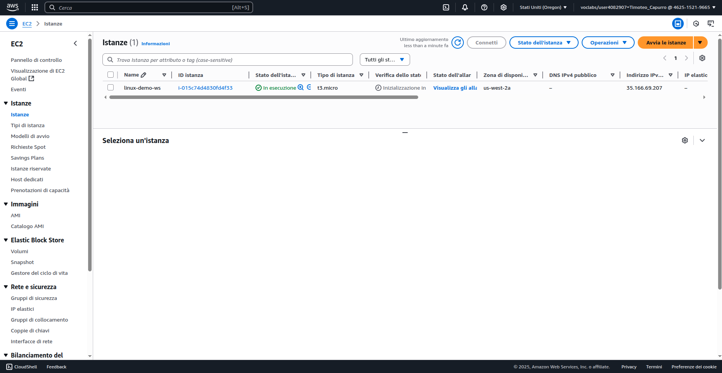Expand the details panel chevron
This screenshot has height=373, width=722.
[702, 140]
